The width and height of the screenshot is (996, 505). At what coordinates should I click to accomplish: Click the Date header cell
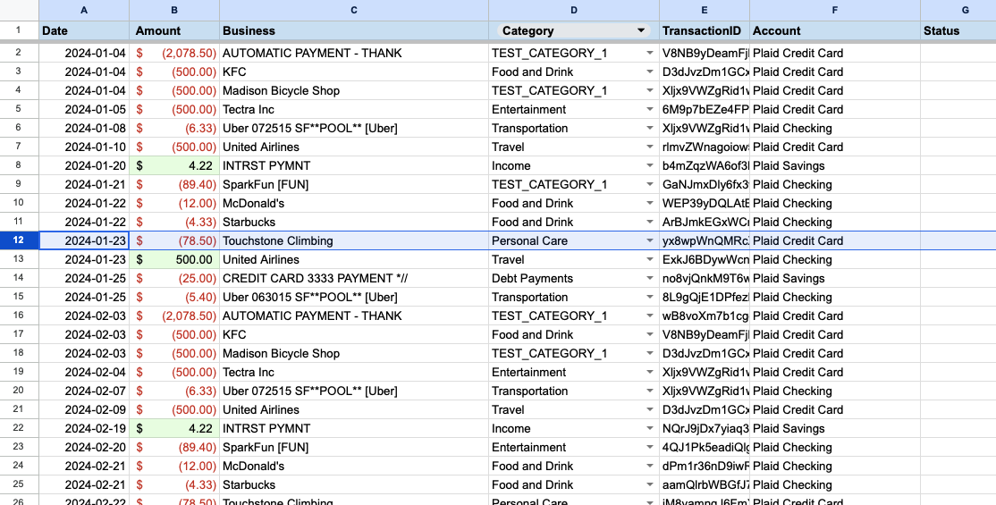click(84, 30)
